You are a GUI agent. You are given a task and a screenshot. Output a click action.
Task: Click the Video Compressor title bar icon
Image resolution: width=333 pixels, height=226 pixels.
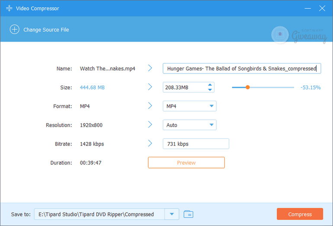[9, 8]
